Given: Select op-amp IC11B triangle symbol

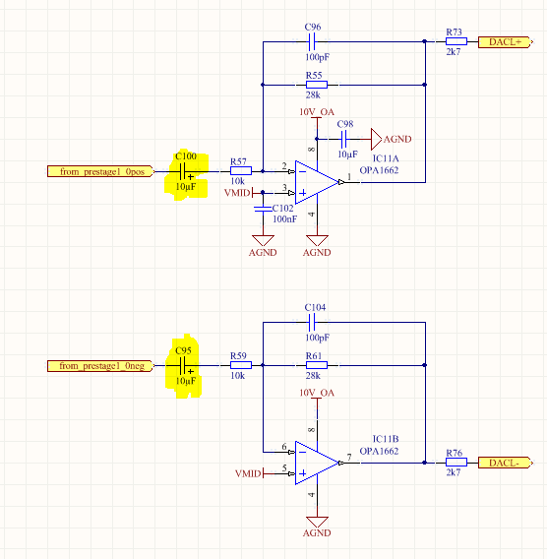Looking at the screenshot, I should pos(317,463).
